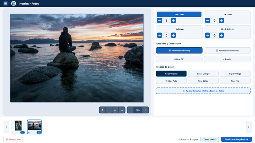Viewport: 255px width, 143px height.
Task: Click the Encuadre y Orientación heading
Action: tap(169, 44)
